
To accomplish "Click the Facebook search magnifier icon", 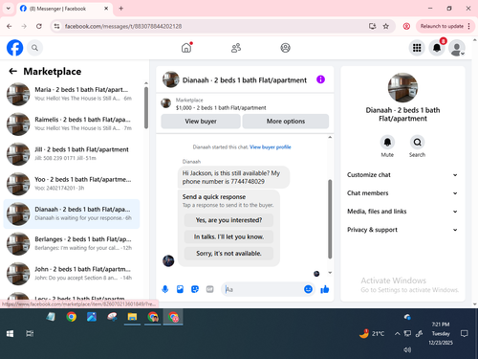I will click(34, 48).
